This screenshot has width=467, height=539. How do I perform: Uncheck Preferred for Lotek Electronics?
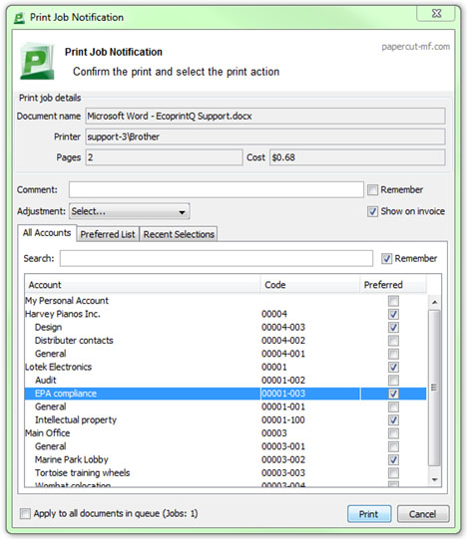pos(393,367)
